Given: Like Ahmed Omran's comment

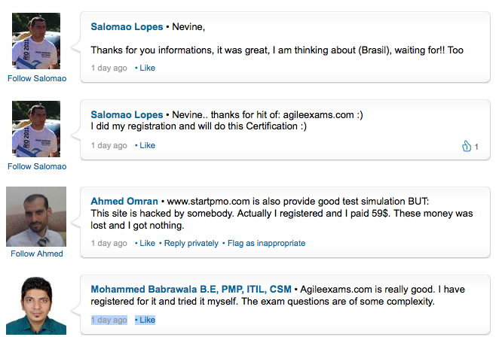Looking at the screenshot, I should [x=147, y=243].
